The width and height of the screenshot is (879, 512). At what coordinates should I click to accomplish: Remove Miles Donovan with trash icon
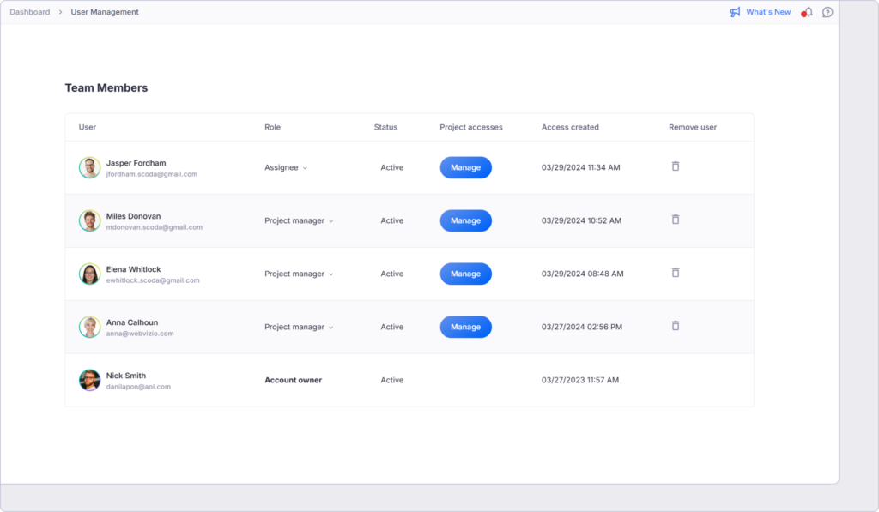pos(676,220)
